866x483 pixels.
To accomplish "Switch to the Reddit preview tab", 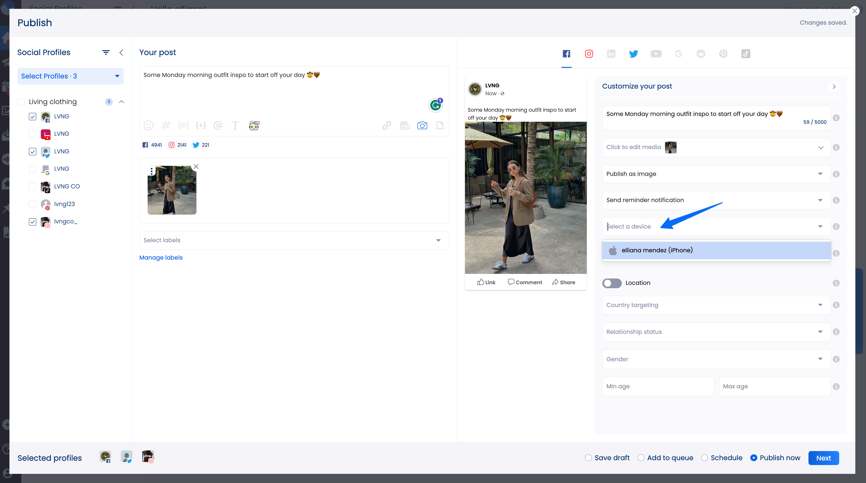I will 701,54.
